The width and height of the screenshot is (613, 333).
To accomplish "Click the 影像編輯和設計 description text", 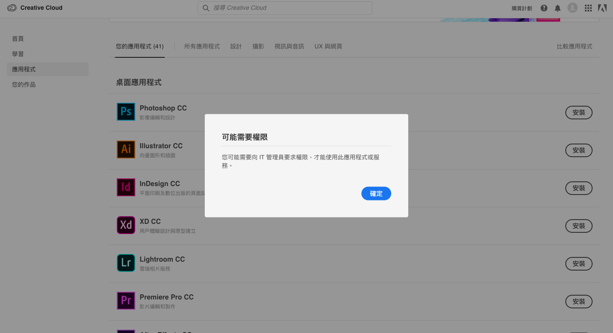I will (158, 118).
